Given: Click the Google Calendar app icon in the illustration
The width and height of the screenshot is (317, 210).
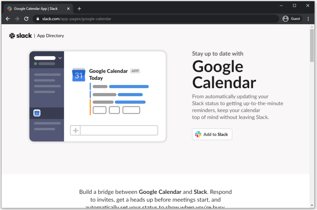Looking at the screenshot, I should [79, 75].
